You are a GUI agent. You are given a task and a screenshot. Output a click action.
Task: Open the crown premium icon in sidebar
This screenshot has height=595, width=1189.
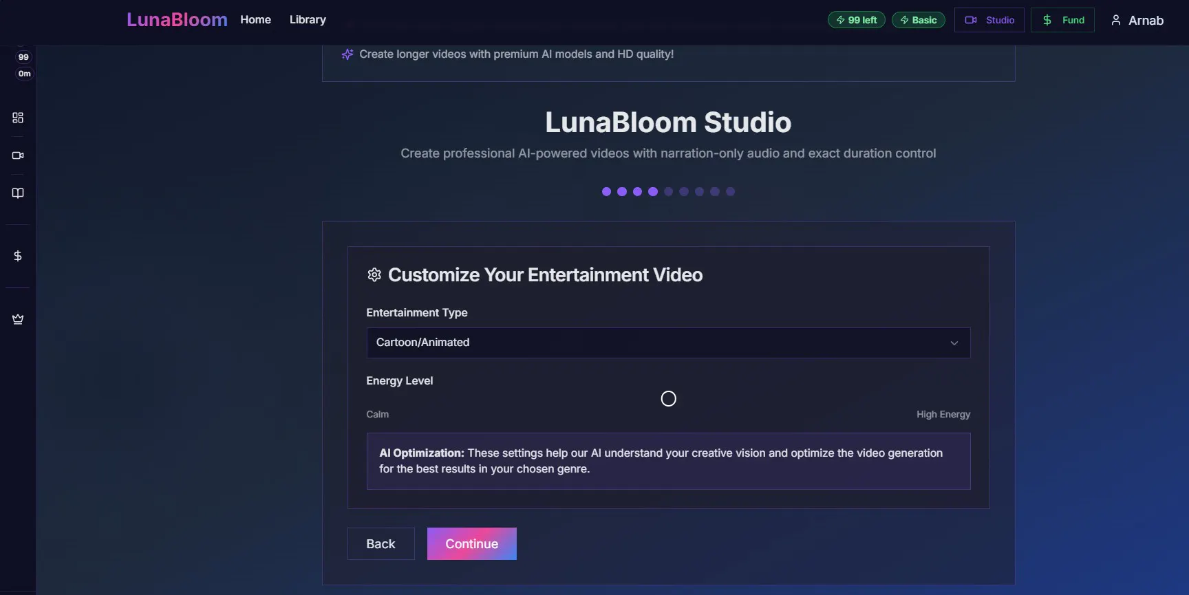coord(18,319)
